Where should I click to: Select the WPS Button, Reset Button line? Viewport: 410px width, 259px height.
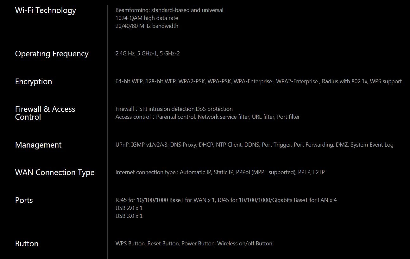[194, 243]
